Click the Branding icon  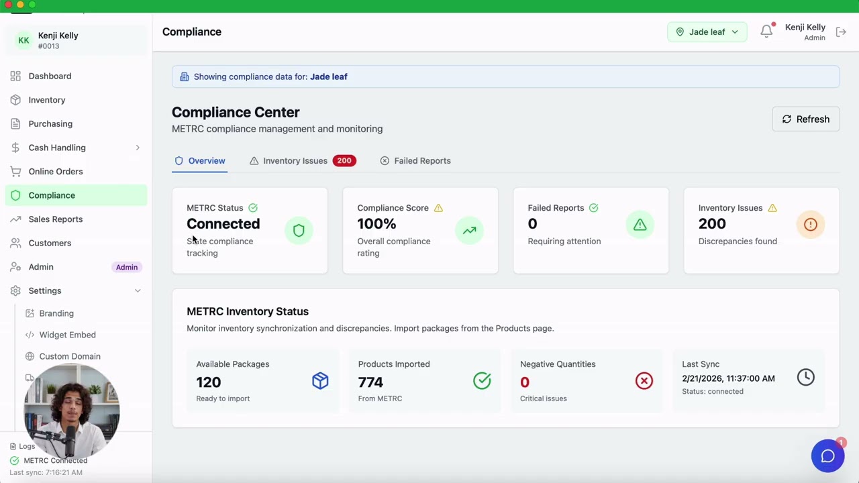pyautogui.click(x=30, y=313)
